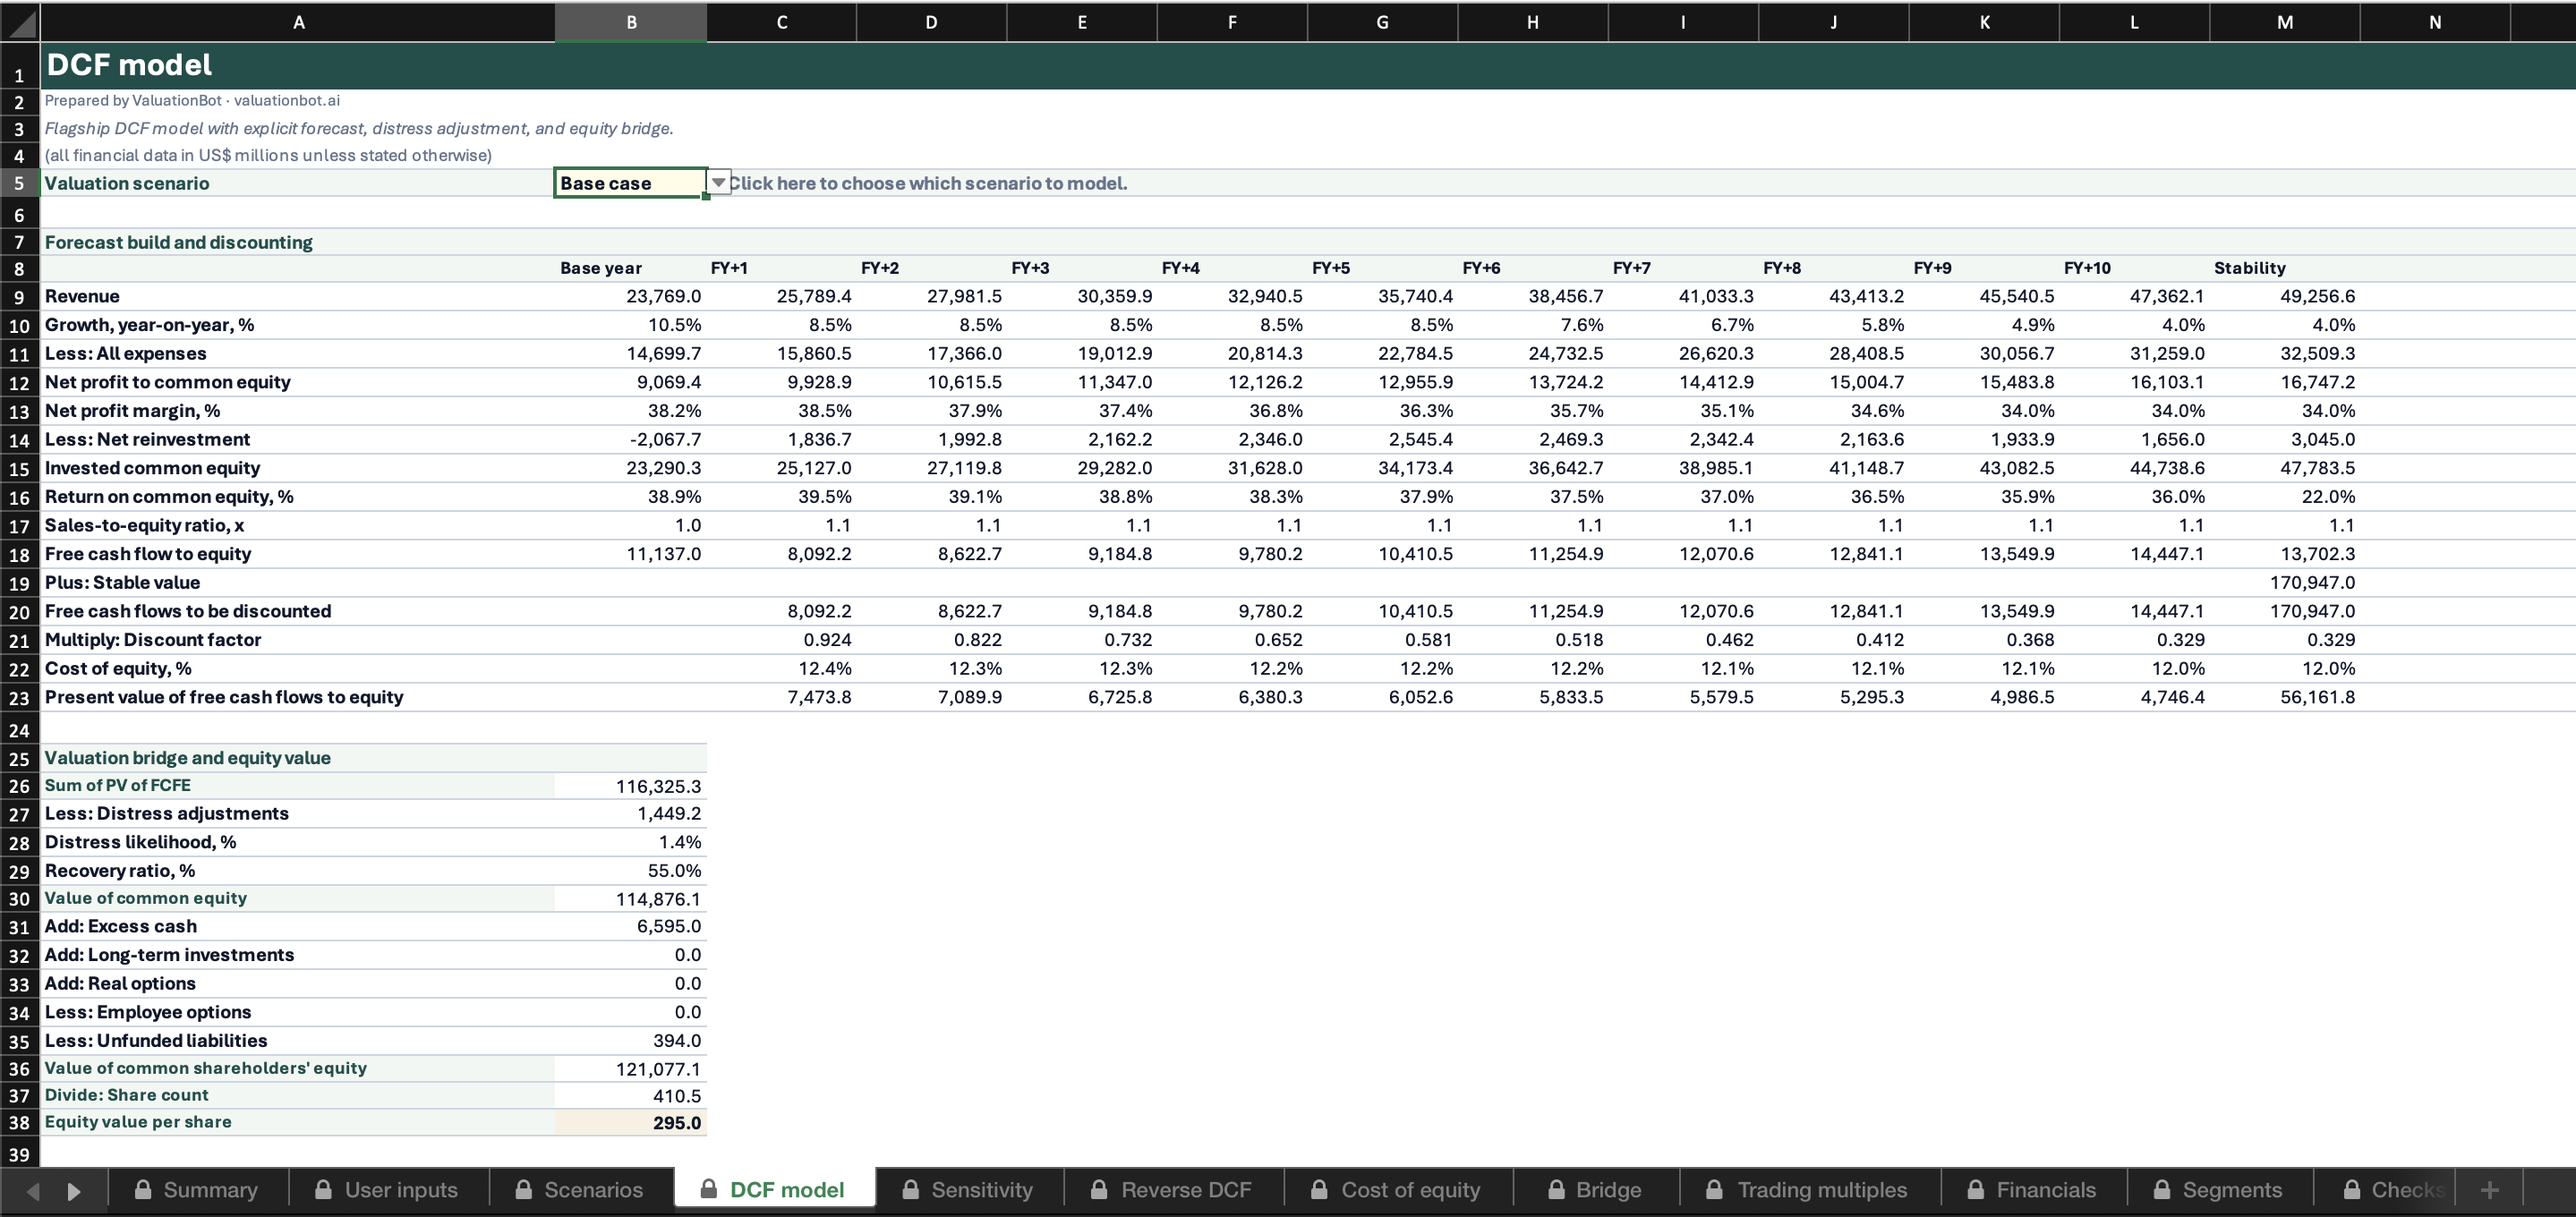
Task: Click 'Add: Real options' label
Action: [120, 983]
